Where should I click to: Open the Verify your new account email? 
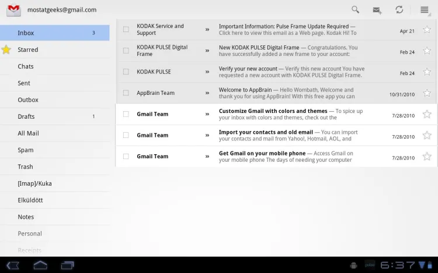tap(291, 72)
